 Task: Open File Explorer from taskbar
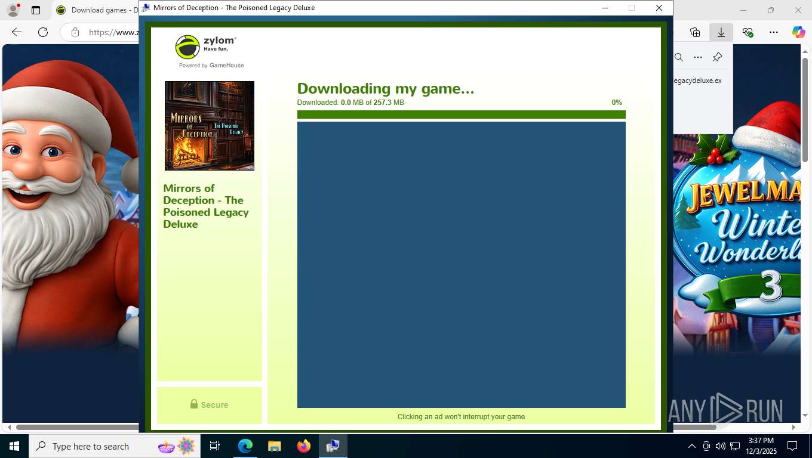tap(274, 446)
